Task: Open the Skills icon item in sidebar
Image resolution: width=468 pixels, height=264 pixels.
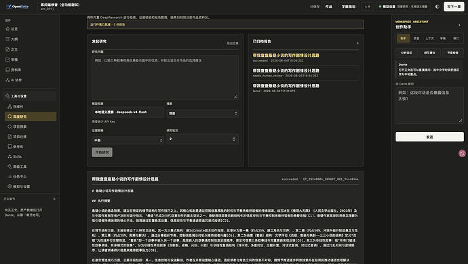Action: [10, 156]
